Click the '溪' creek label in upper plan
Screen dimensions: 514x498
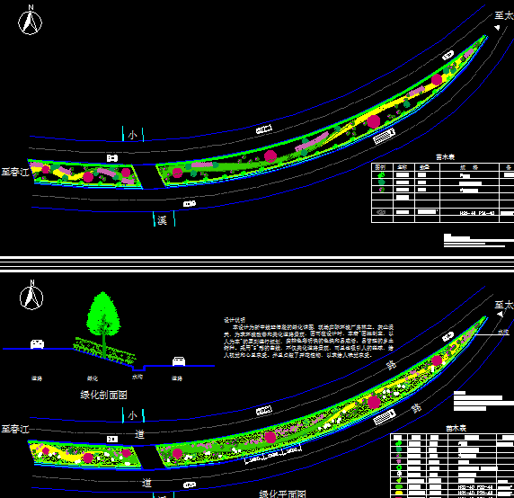tap(162, 220)
